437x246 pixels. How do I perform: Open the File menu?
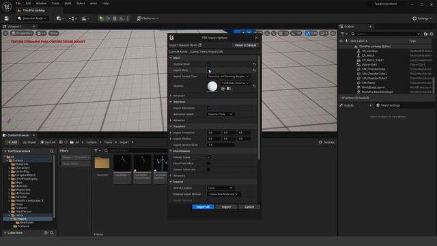(x=18, y=3)
